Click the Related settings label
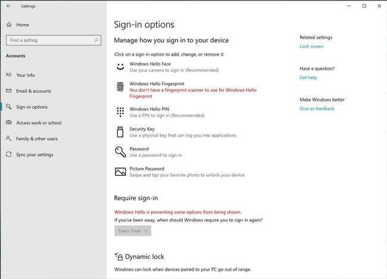Screen dimensions: 387x279 coord(316,38)
